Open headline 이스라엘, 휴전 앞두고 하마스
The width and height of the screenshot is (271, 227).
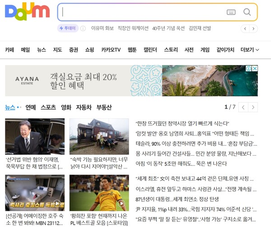196,189
